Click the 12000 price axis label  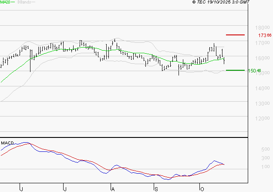[263, 119]
